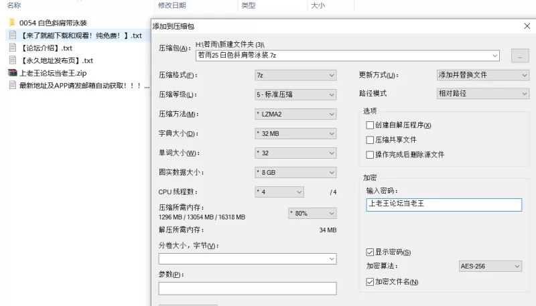This screenshot has height=306, width=536.
Task: Disable 加密文件名 checkbox
Action: [x=370, y=282]
